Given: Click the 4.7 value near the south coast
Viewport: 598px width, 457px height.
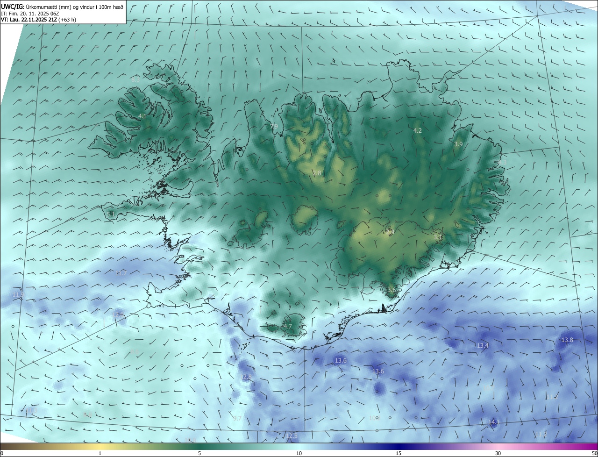Looking at the screenshot, I should [x=288, y=327].
